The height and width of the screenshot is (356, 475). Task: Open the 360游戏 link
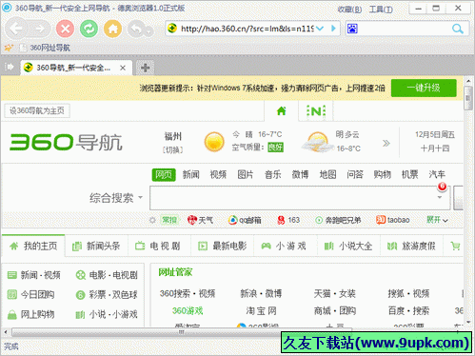pos(188,310)
